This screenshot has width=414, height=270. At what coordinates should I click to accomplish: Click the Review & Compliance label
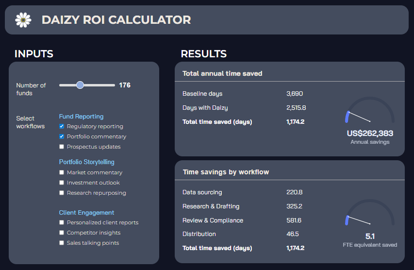pyautogui.click(x=213, y=220)
